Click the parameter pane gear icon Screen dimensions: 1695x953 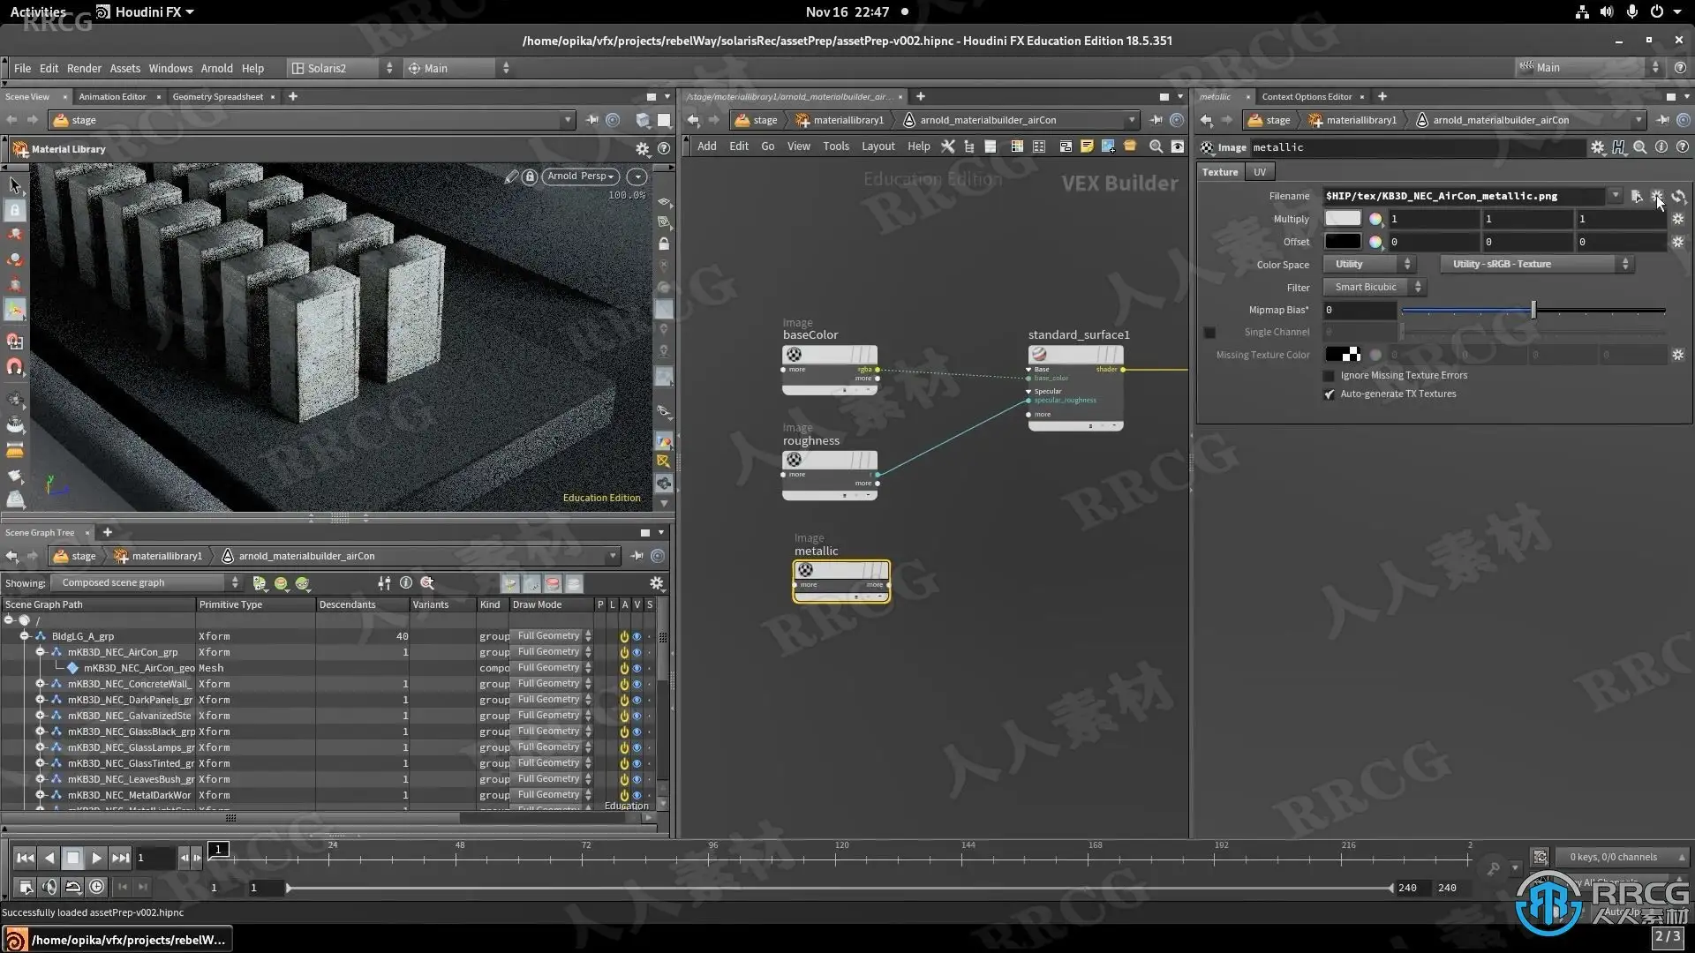tap(1597, 147)
